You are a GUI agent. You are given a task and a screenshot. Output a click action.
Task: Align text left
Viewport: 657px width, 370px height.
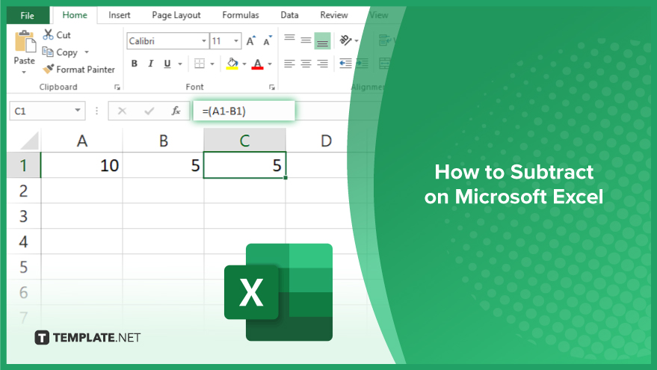[289, 64]
